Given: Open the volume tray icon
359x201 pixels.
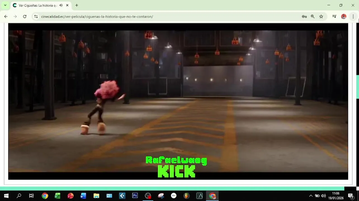Looking at the screenshot, I should coord(323,196).
